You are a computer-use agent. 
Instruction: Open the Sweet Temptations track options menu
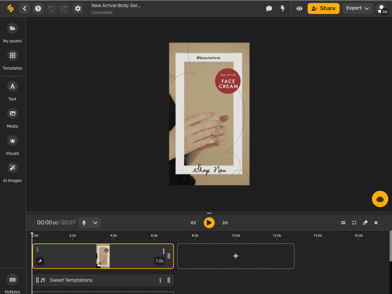tap(160, 280)
